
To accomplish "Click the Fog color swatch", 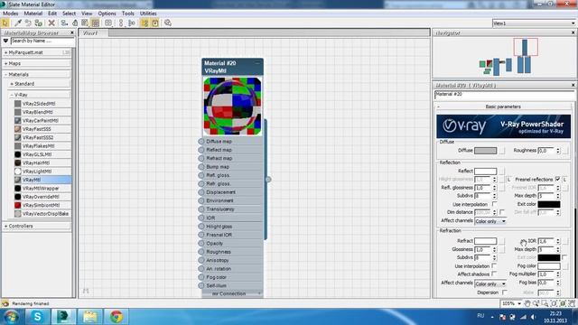I will pos(549,265).
